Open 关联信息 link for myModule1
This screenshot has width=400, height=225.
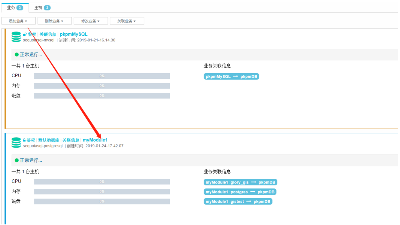[x=71, y=140]
